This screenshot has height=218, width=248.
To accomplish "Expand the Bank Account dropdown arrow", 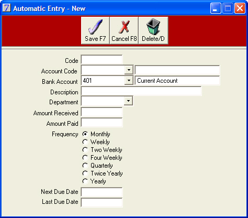I will coord(129,81).
